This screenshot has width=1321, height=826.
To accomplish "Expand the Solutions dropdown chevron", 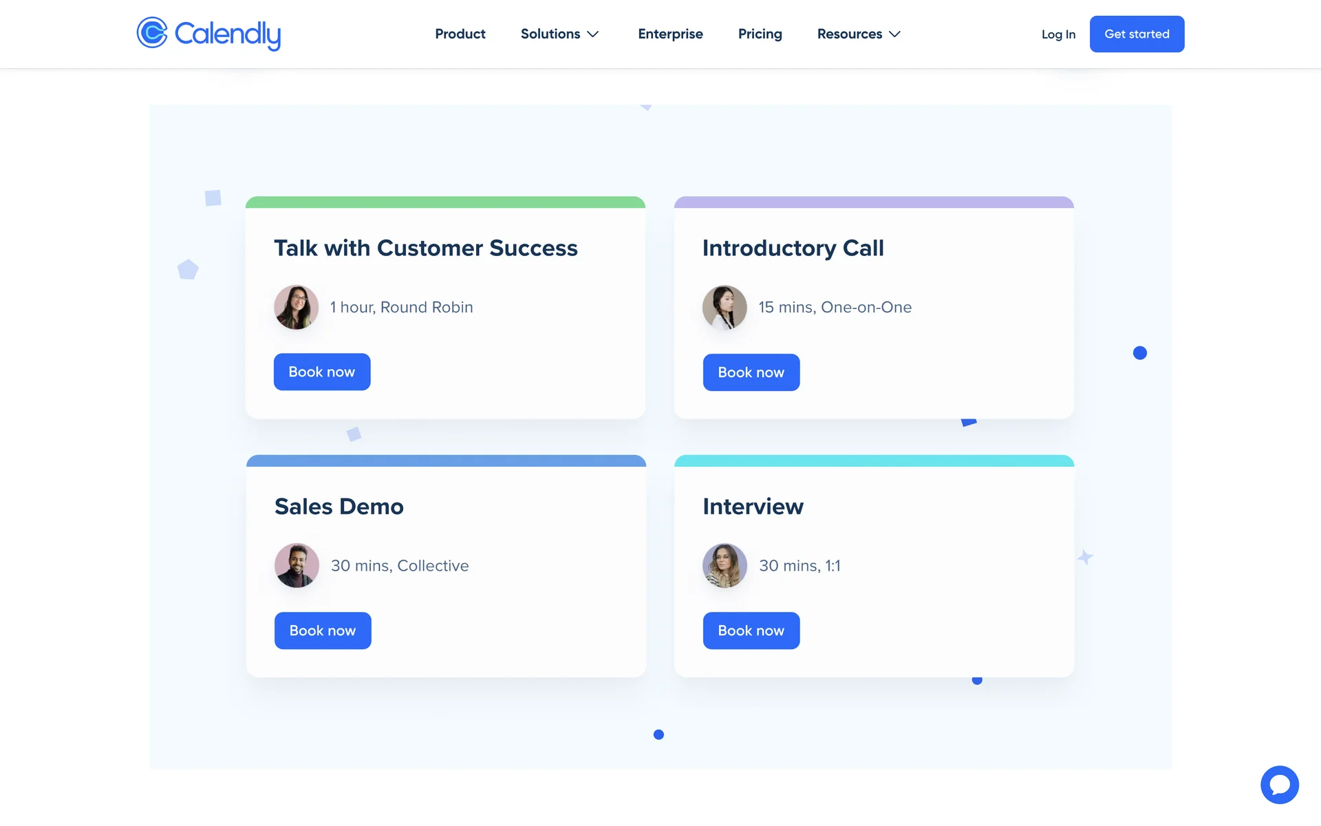I will click(x=593, y=34).
